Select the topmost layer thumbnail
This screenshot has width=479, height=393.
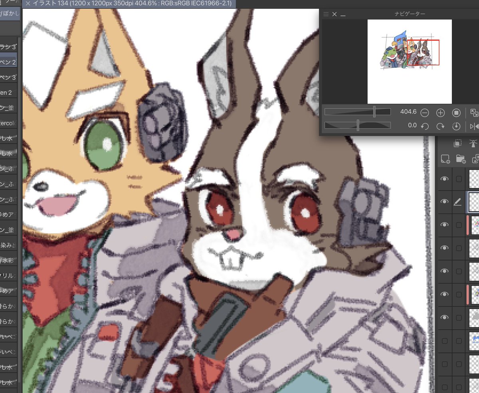(473, 179)
